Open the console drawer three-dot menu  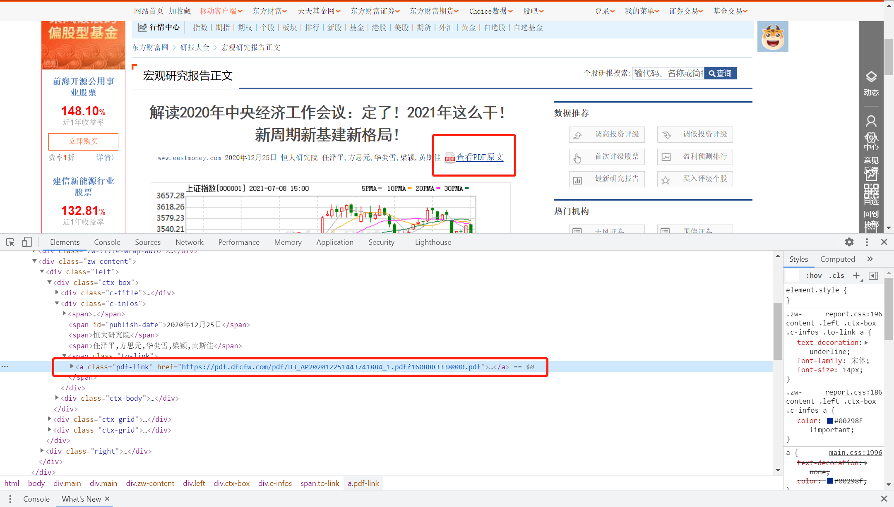tap(10, 499)
